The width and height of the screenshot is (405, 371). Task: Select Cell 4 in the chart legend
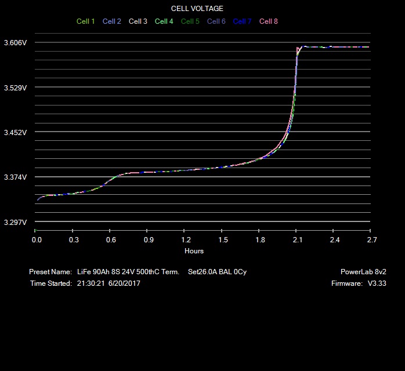pyautogui.click(x=164, y=21)
